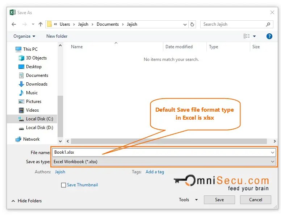Refresh the current folder view
This screenshot has height=215, width=281.
192,24
